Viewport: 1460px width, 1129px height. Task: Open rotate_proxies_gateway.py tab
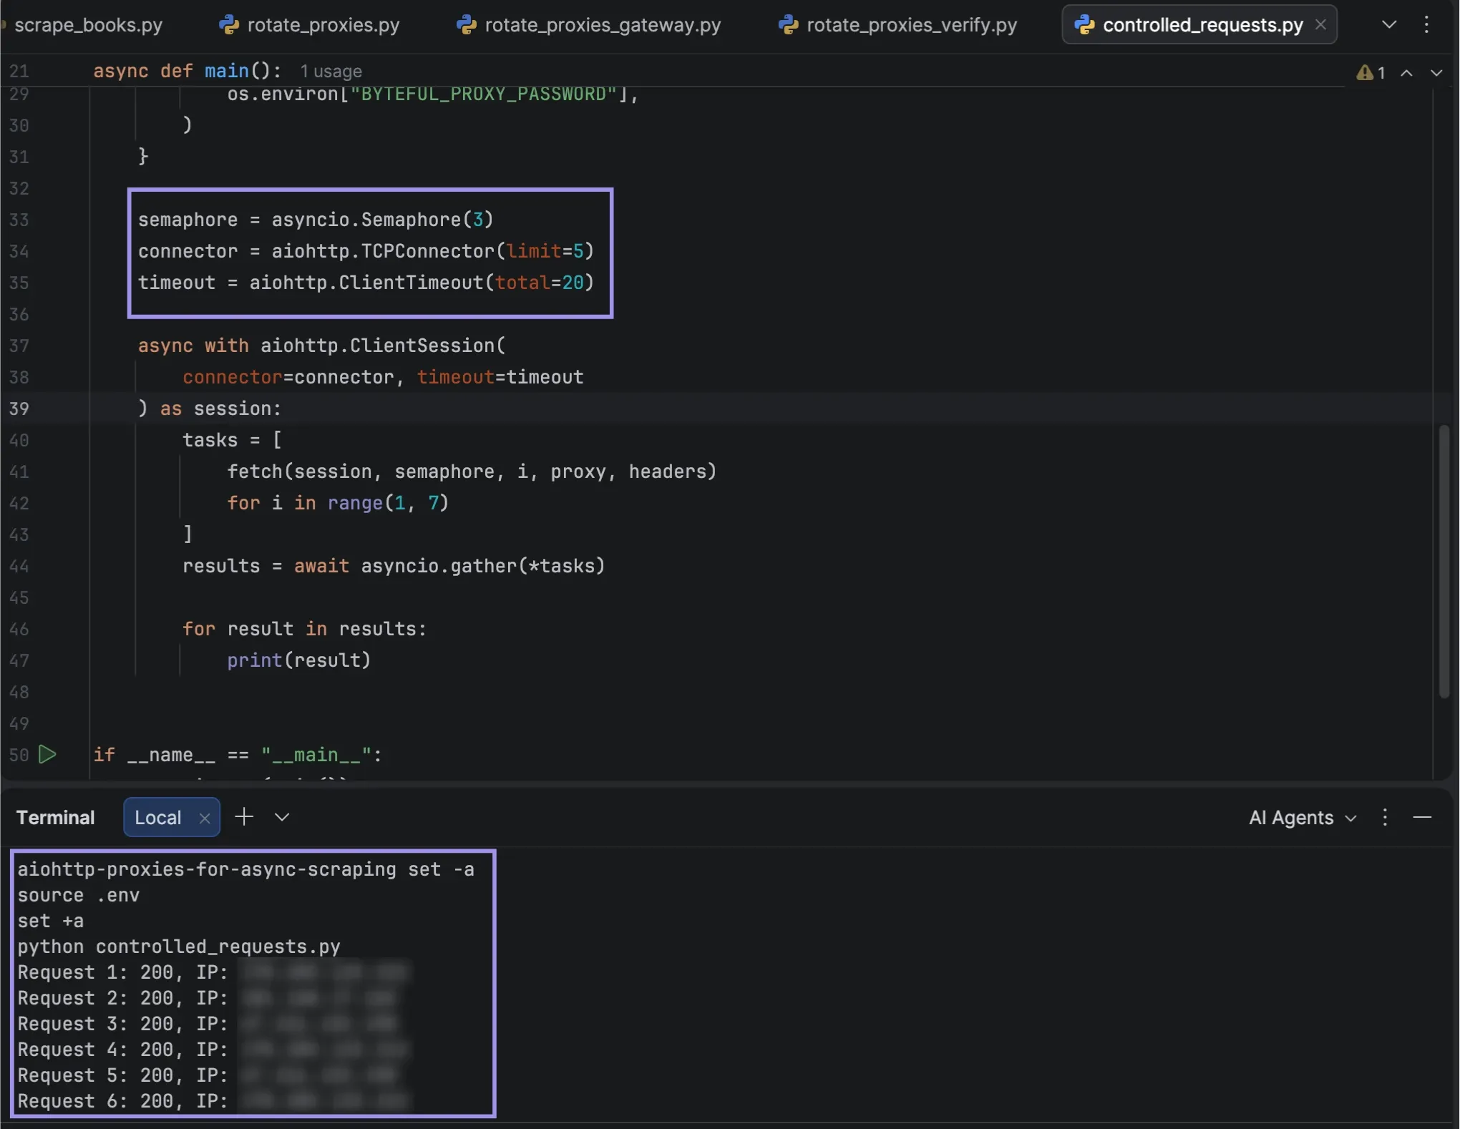pyautogui.click(x=589, y=25)
